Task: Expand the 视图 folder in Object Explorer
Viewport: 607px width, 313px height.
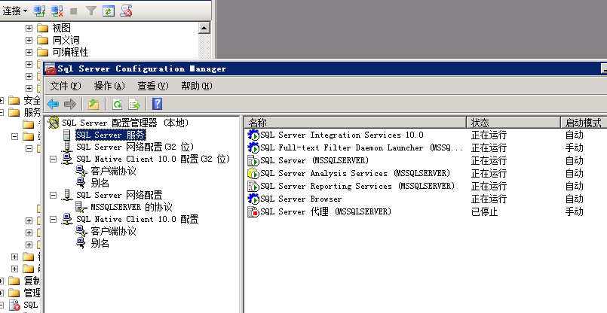Action: 29,28
